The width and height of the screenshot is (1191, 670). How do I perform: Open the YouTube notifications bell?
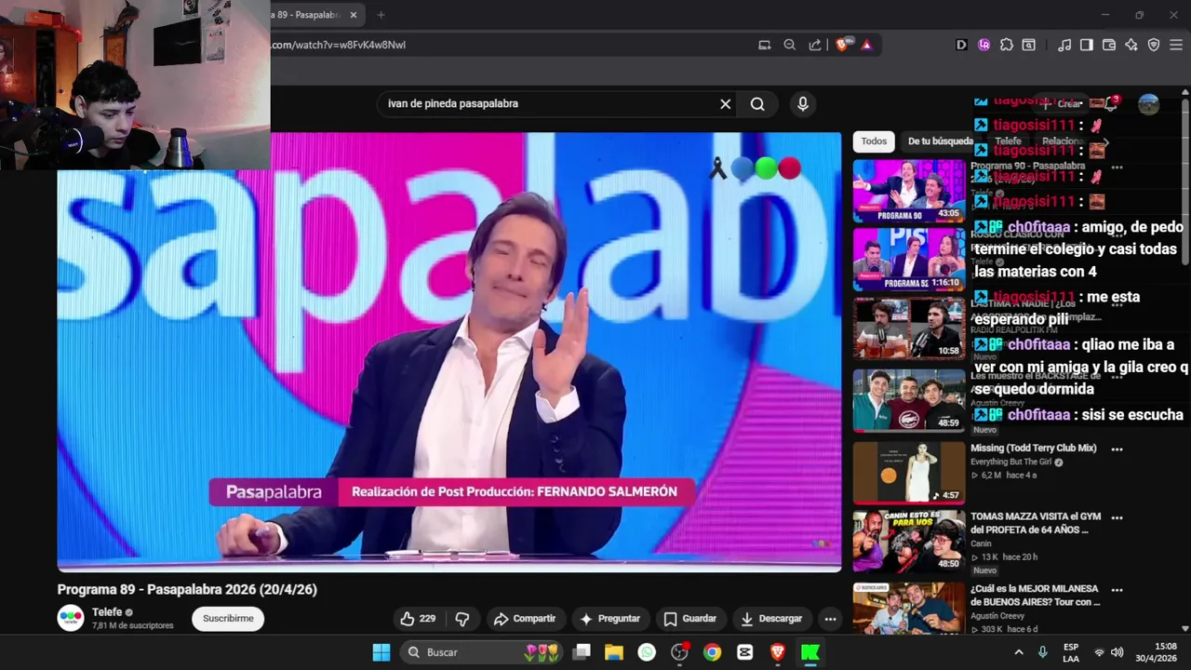(1110, 104)
